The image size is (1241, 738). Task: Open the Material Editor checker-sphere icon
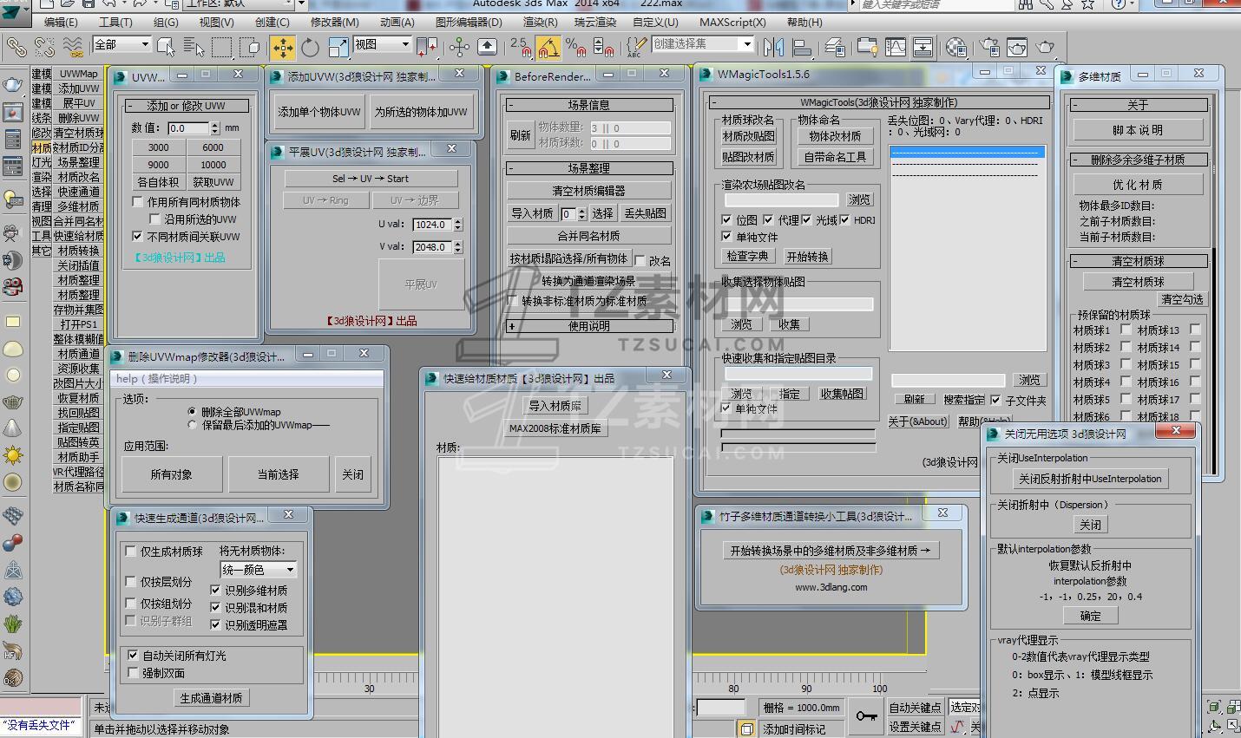(x=955, y=47)
